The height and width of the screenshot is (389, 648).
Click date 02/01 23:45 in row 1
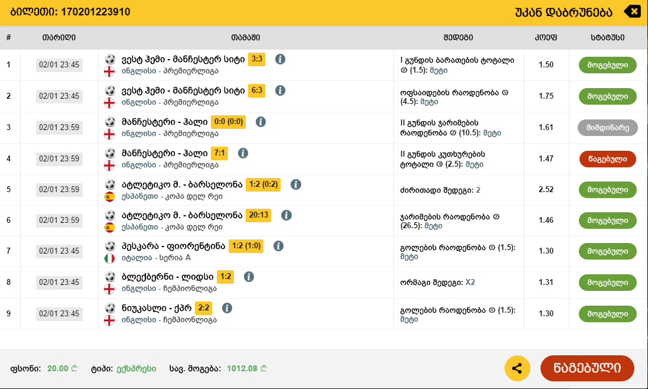pos(59,65)
